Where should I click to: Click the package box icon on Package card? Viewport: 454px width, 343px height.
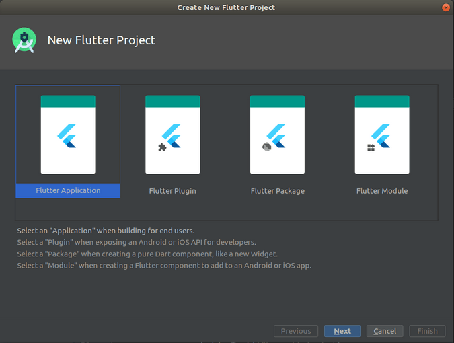266,147
